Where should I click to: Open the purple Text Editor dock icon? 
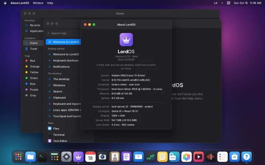(126, 157)
